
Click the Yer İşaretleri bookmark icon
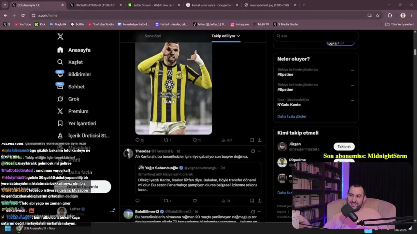(x=60, y=123)
